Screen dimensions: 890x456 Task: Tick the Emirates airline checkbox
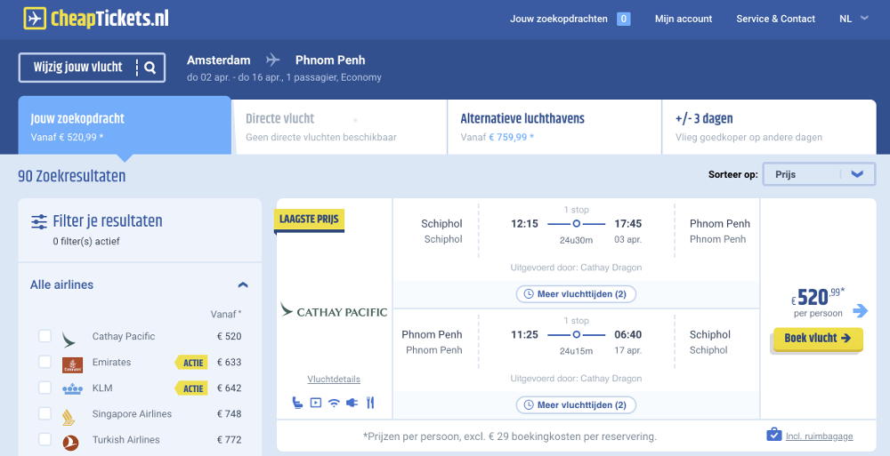pyautogui.click(x=44, y=361)
